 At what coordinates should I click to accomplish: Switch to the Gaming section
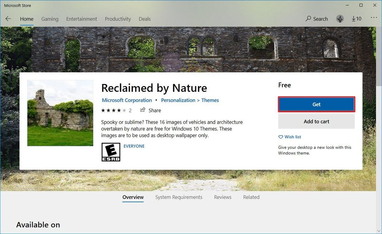click(x=50, y=19)
